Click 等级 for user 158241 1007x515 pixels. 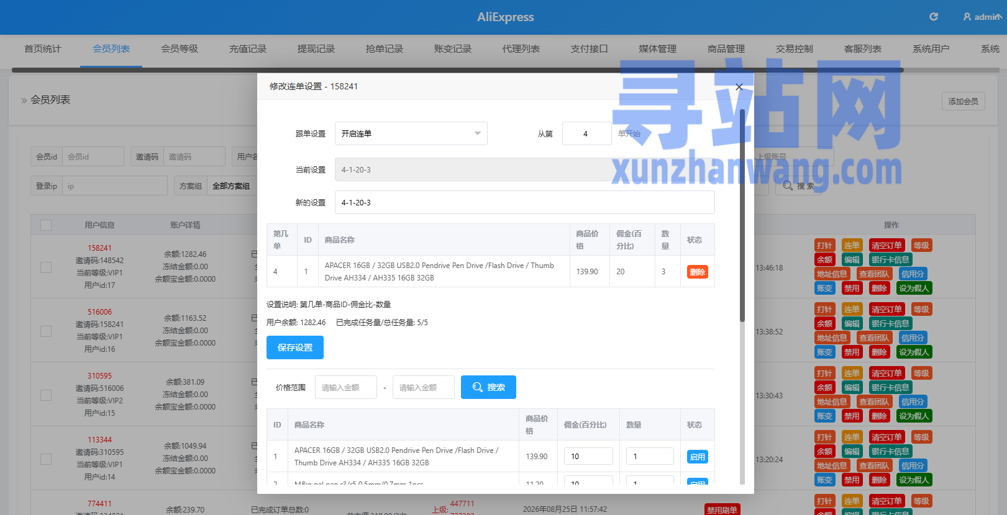point(921,245)
